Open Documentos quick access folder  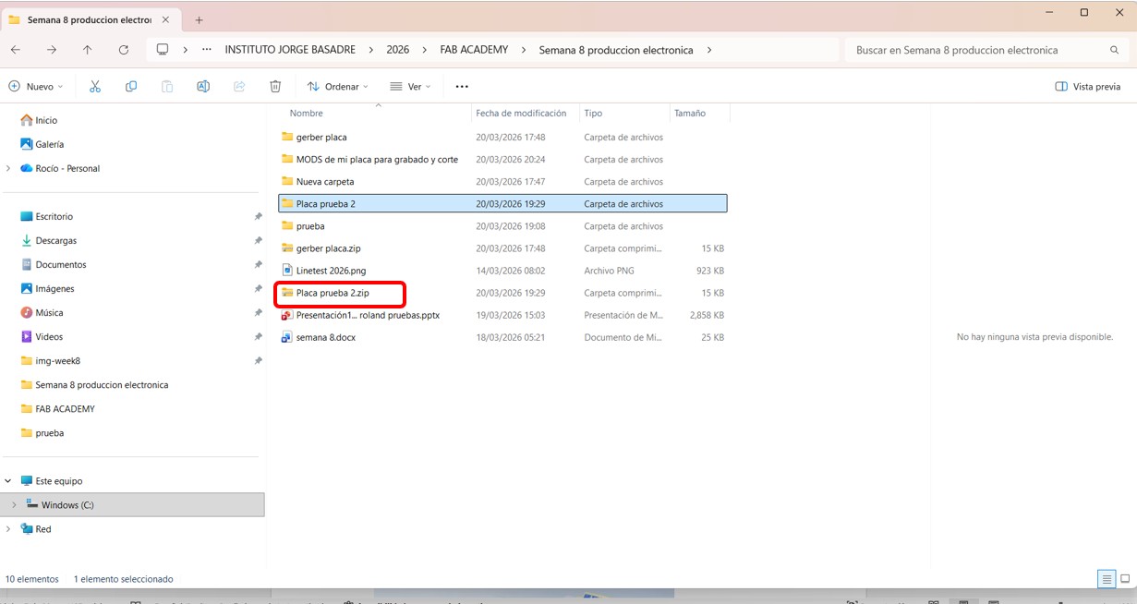61,264
